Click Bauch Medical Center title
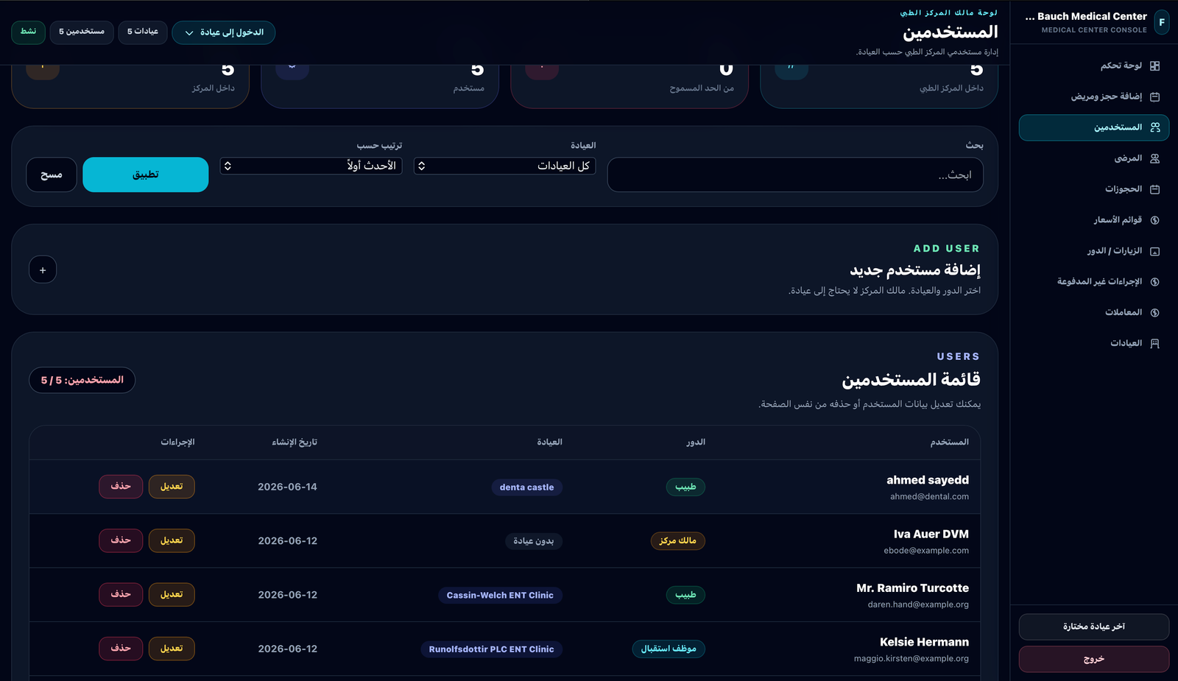1178x681 pixels. (1086, 16)
